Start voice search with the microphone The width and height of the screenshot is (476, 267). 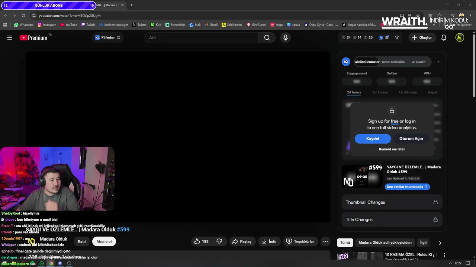tap(286, 37)
